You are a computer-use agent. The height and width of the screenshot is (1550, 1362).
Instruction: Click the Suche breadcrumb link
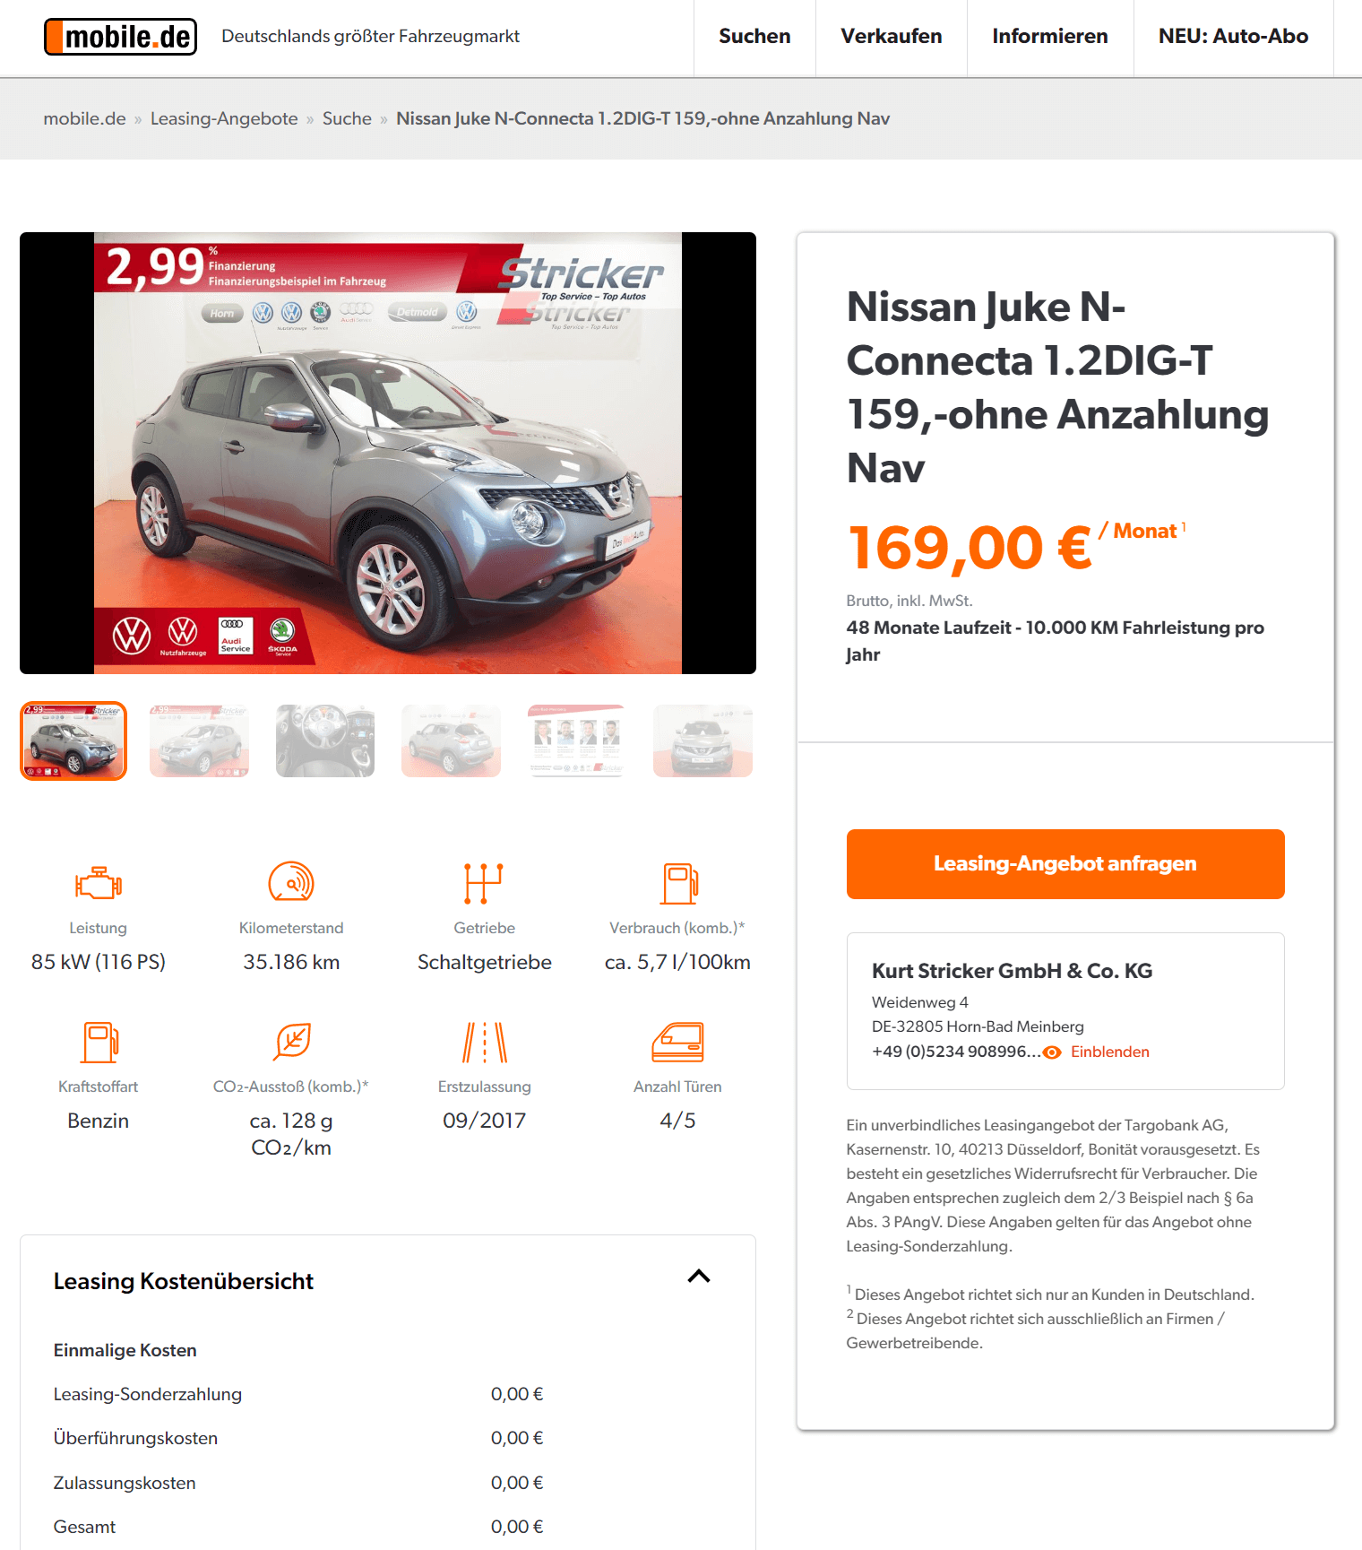(x=347, y=118)
